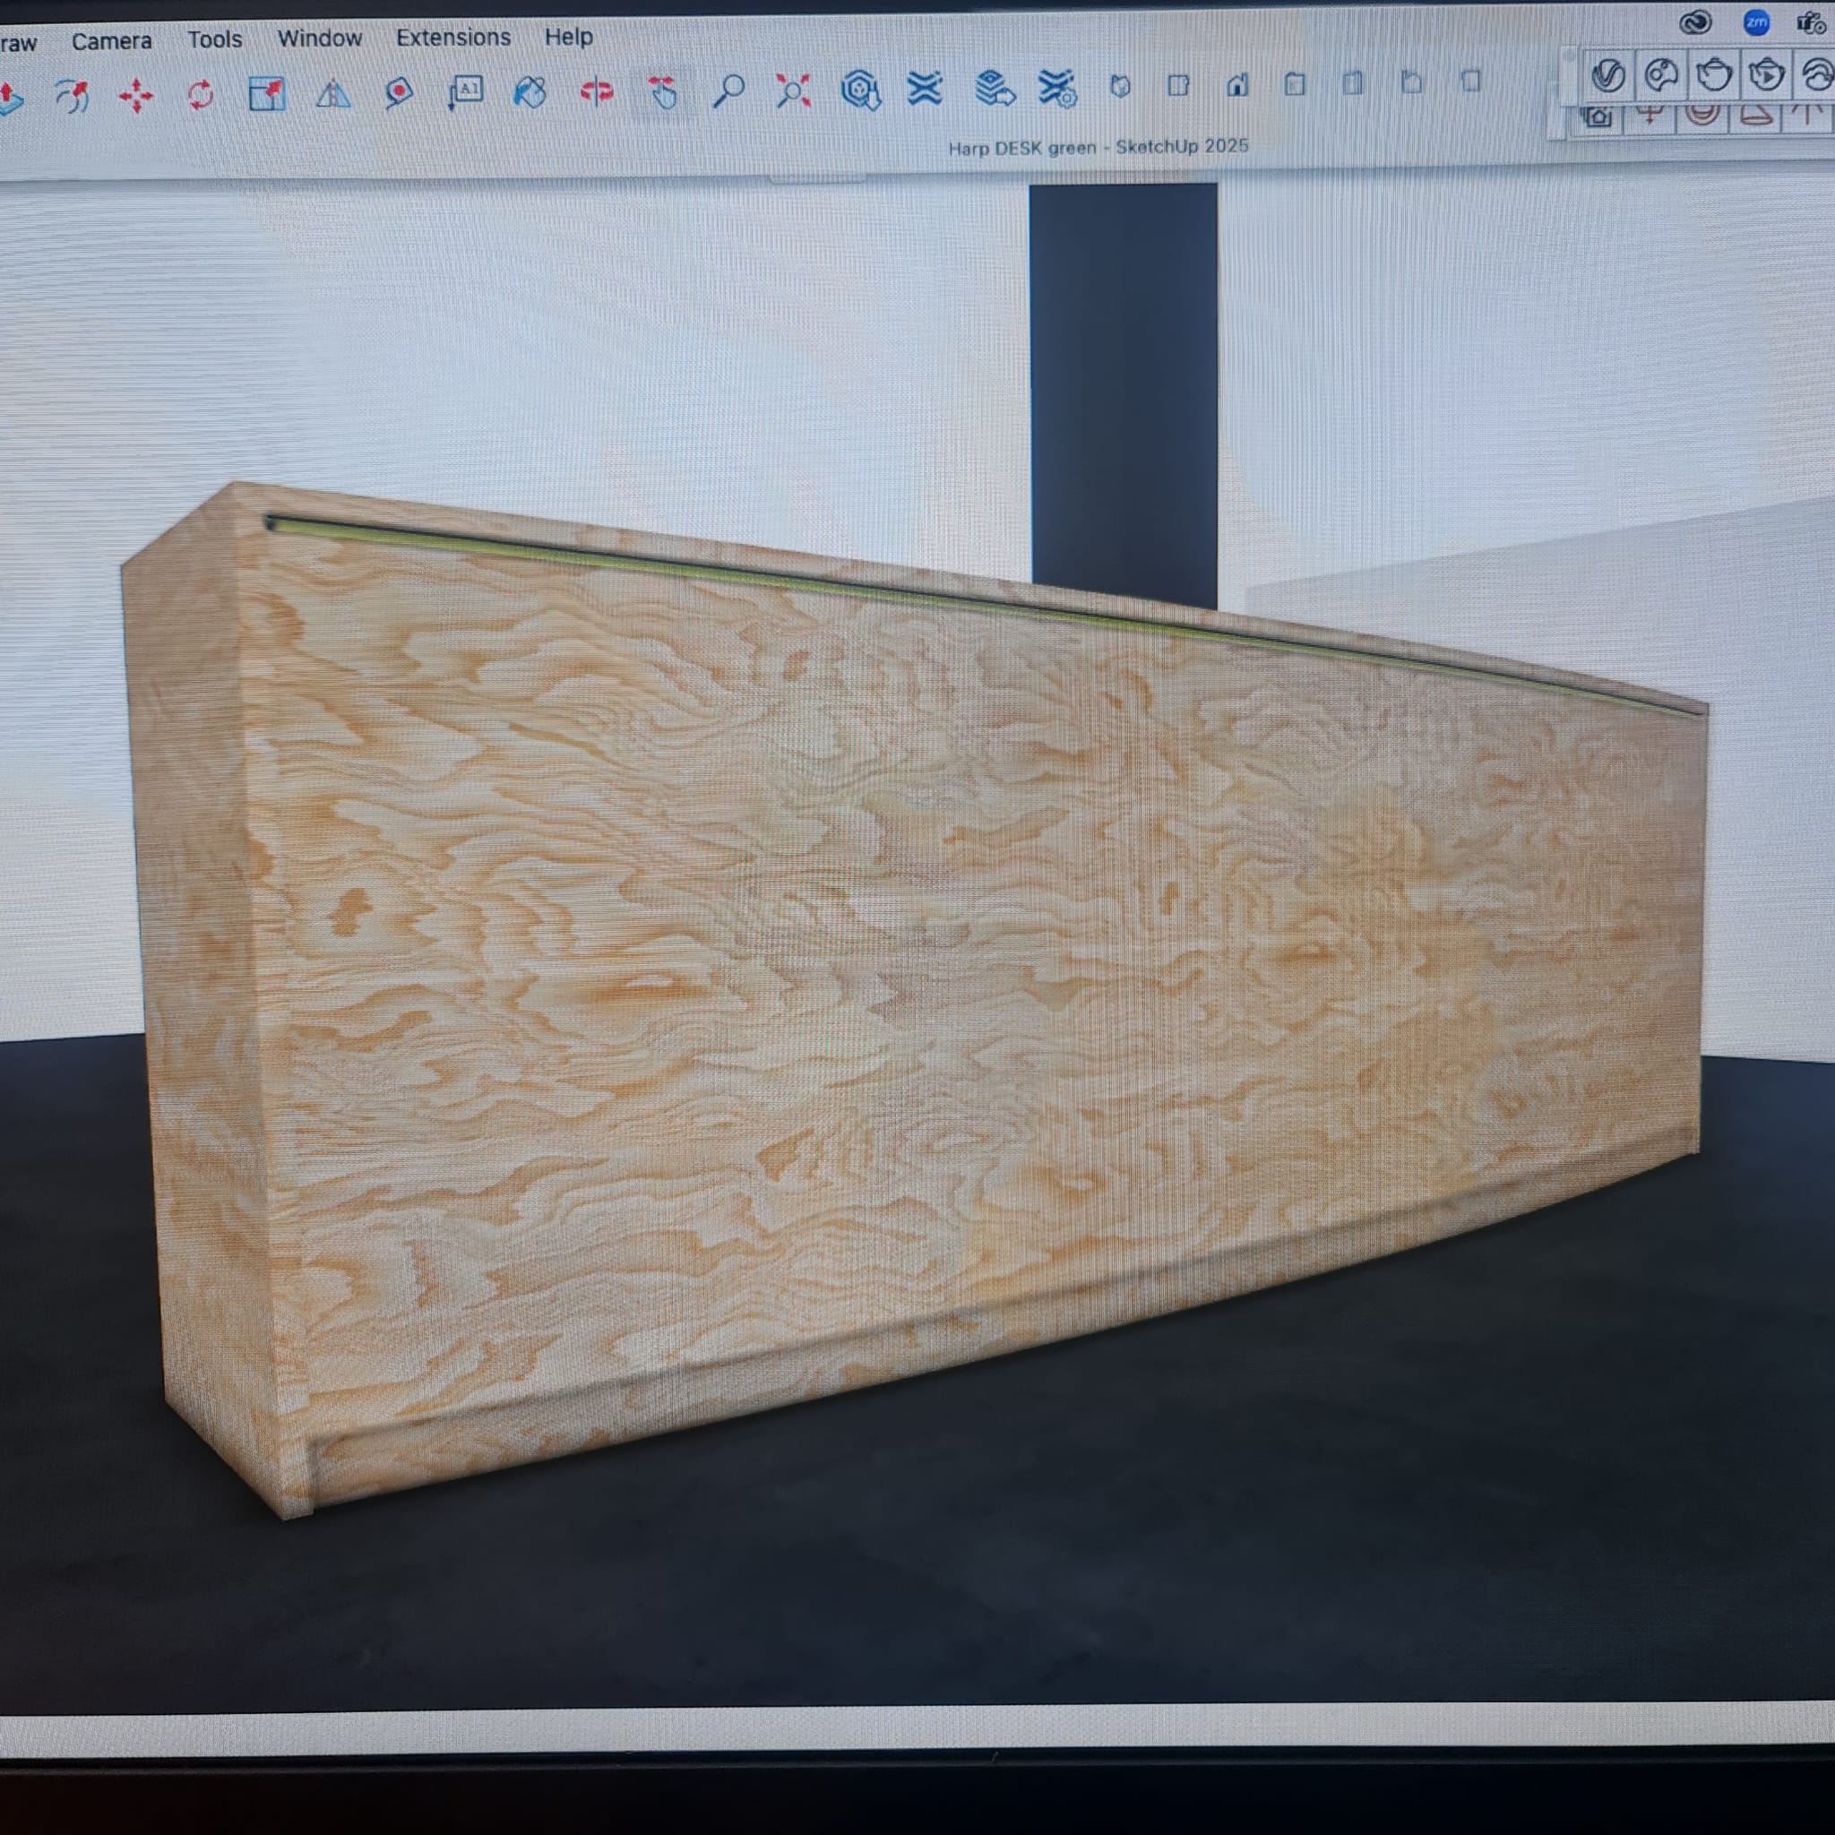This screenshot has height=1835, width=1835.
Task: Select the Scale tool
Action: (266, 94)
